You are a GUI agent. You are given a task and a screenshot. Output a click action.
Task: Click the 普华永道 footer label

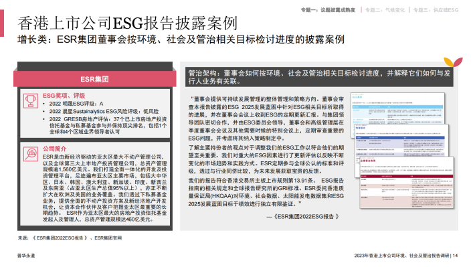click(26, 256)
